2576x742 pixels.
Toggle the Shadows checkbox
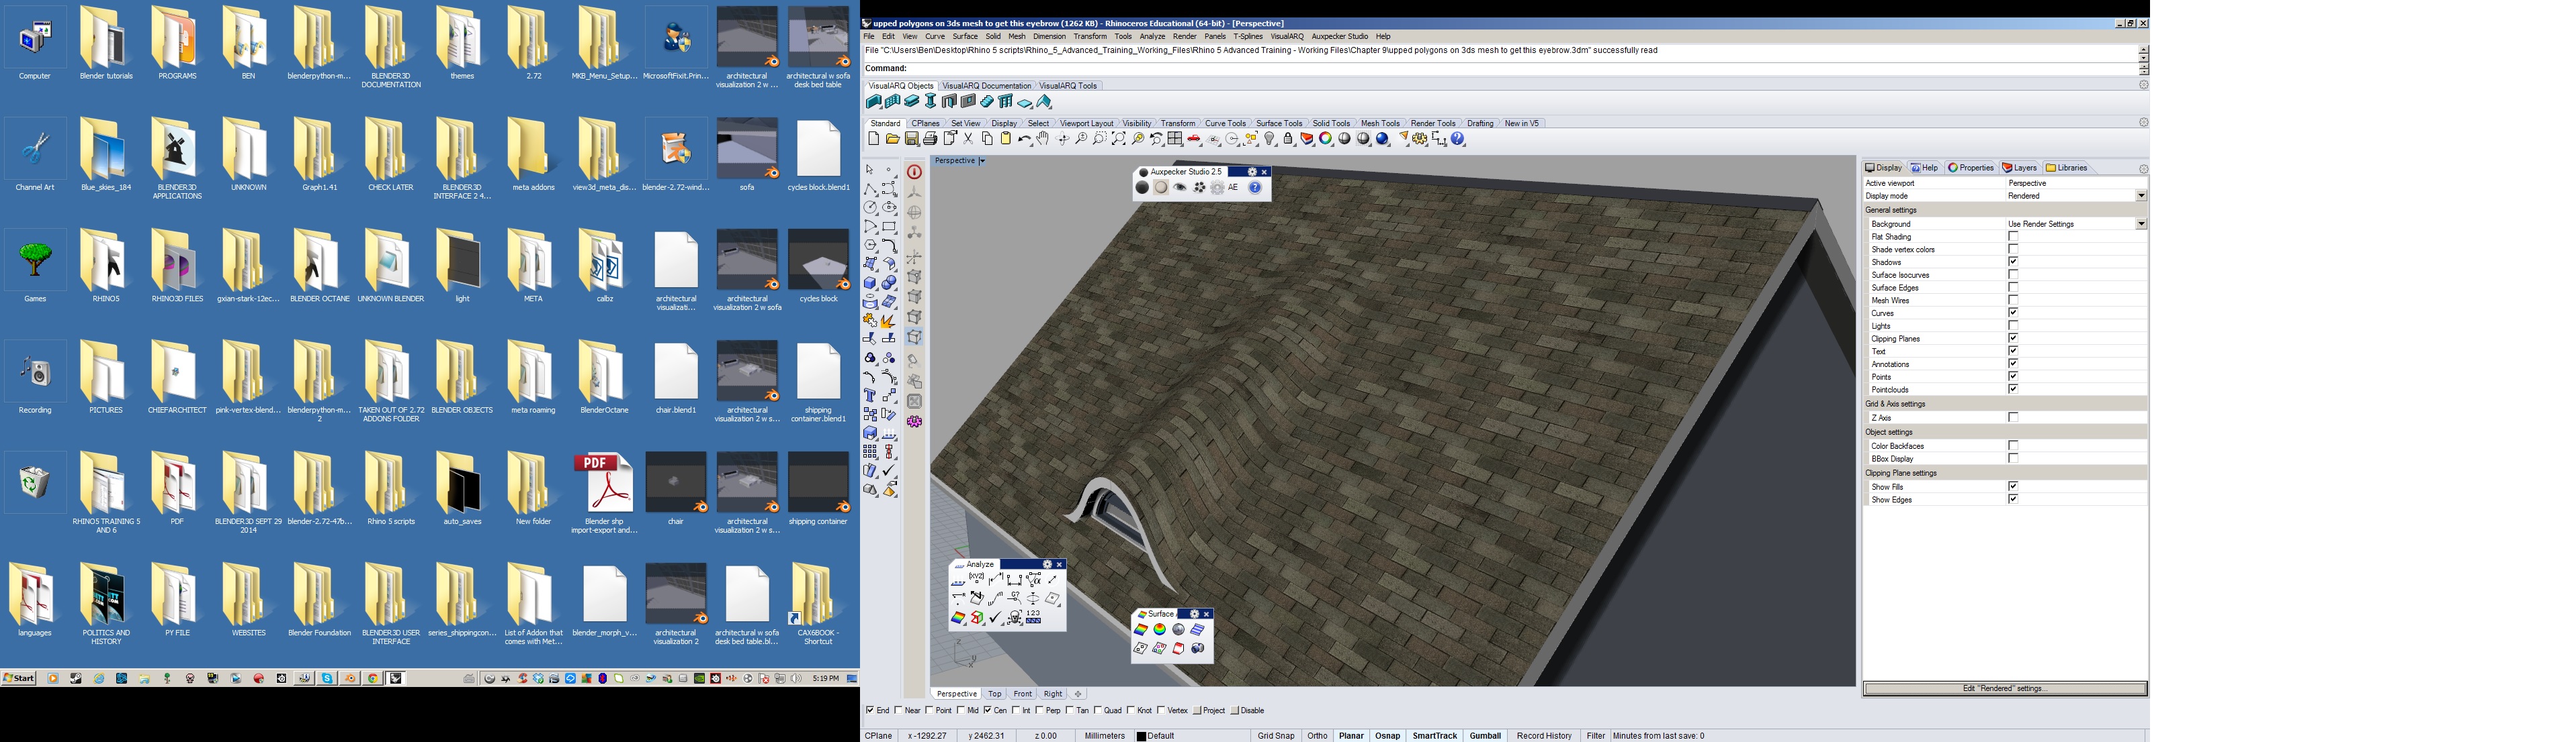(x=2013, y=262)
